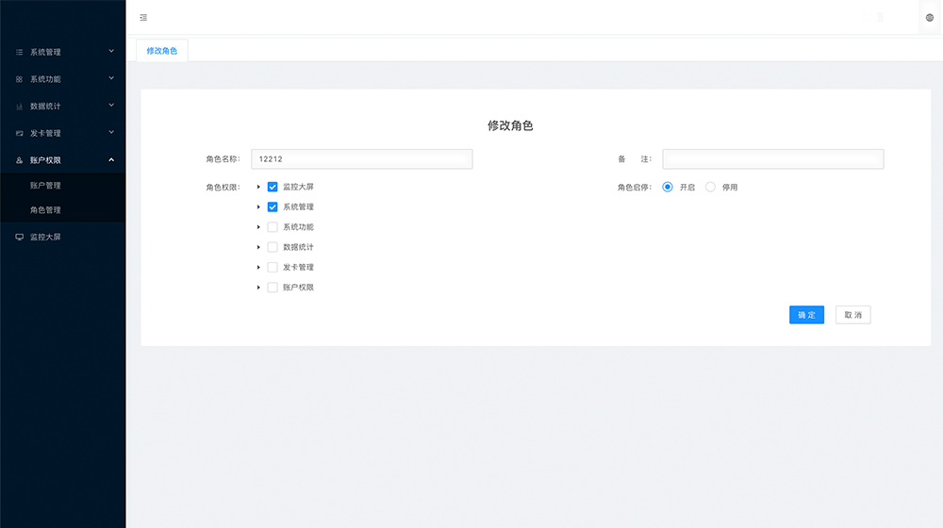Click the 备注 remarks input field
Screen dimensions: 943x528
[772, 159]
